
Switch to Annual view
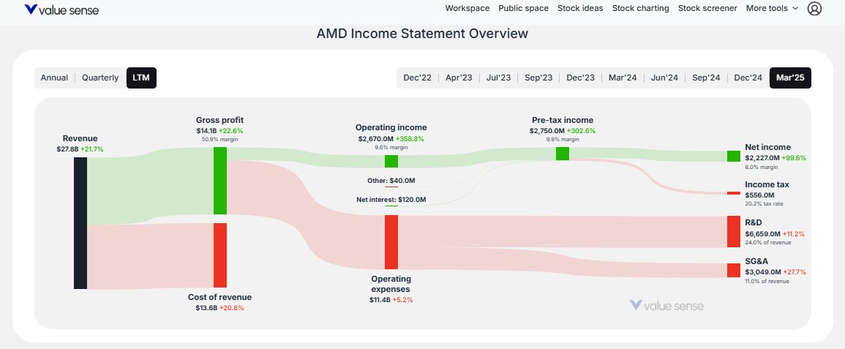54,78
